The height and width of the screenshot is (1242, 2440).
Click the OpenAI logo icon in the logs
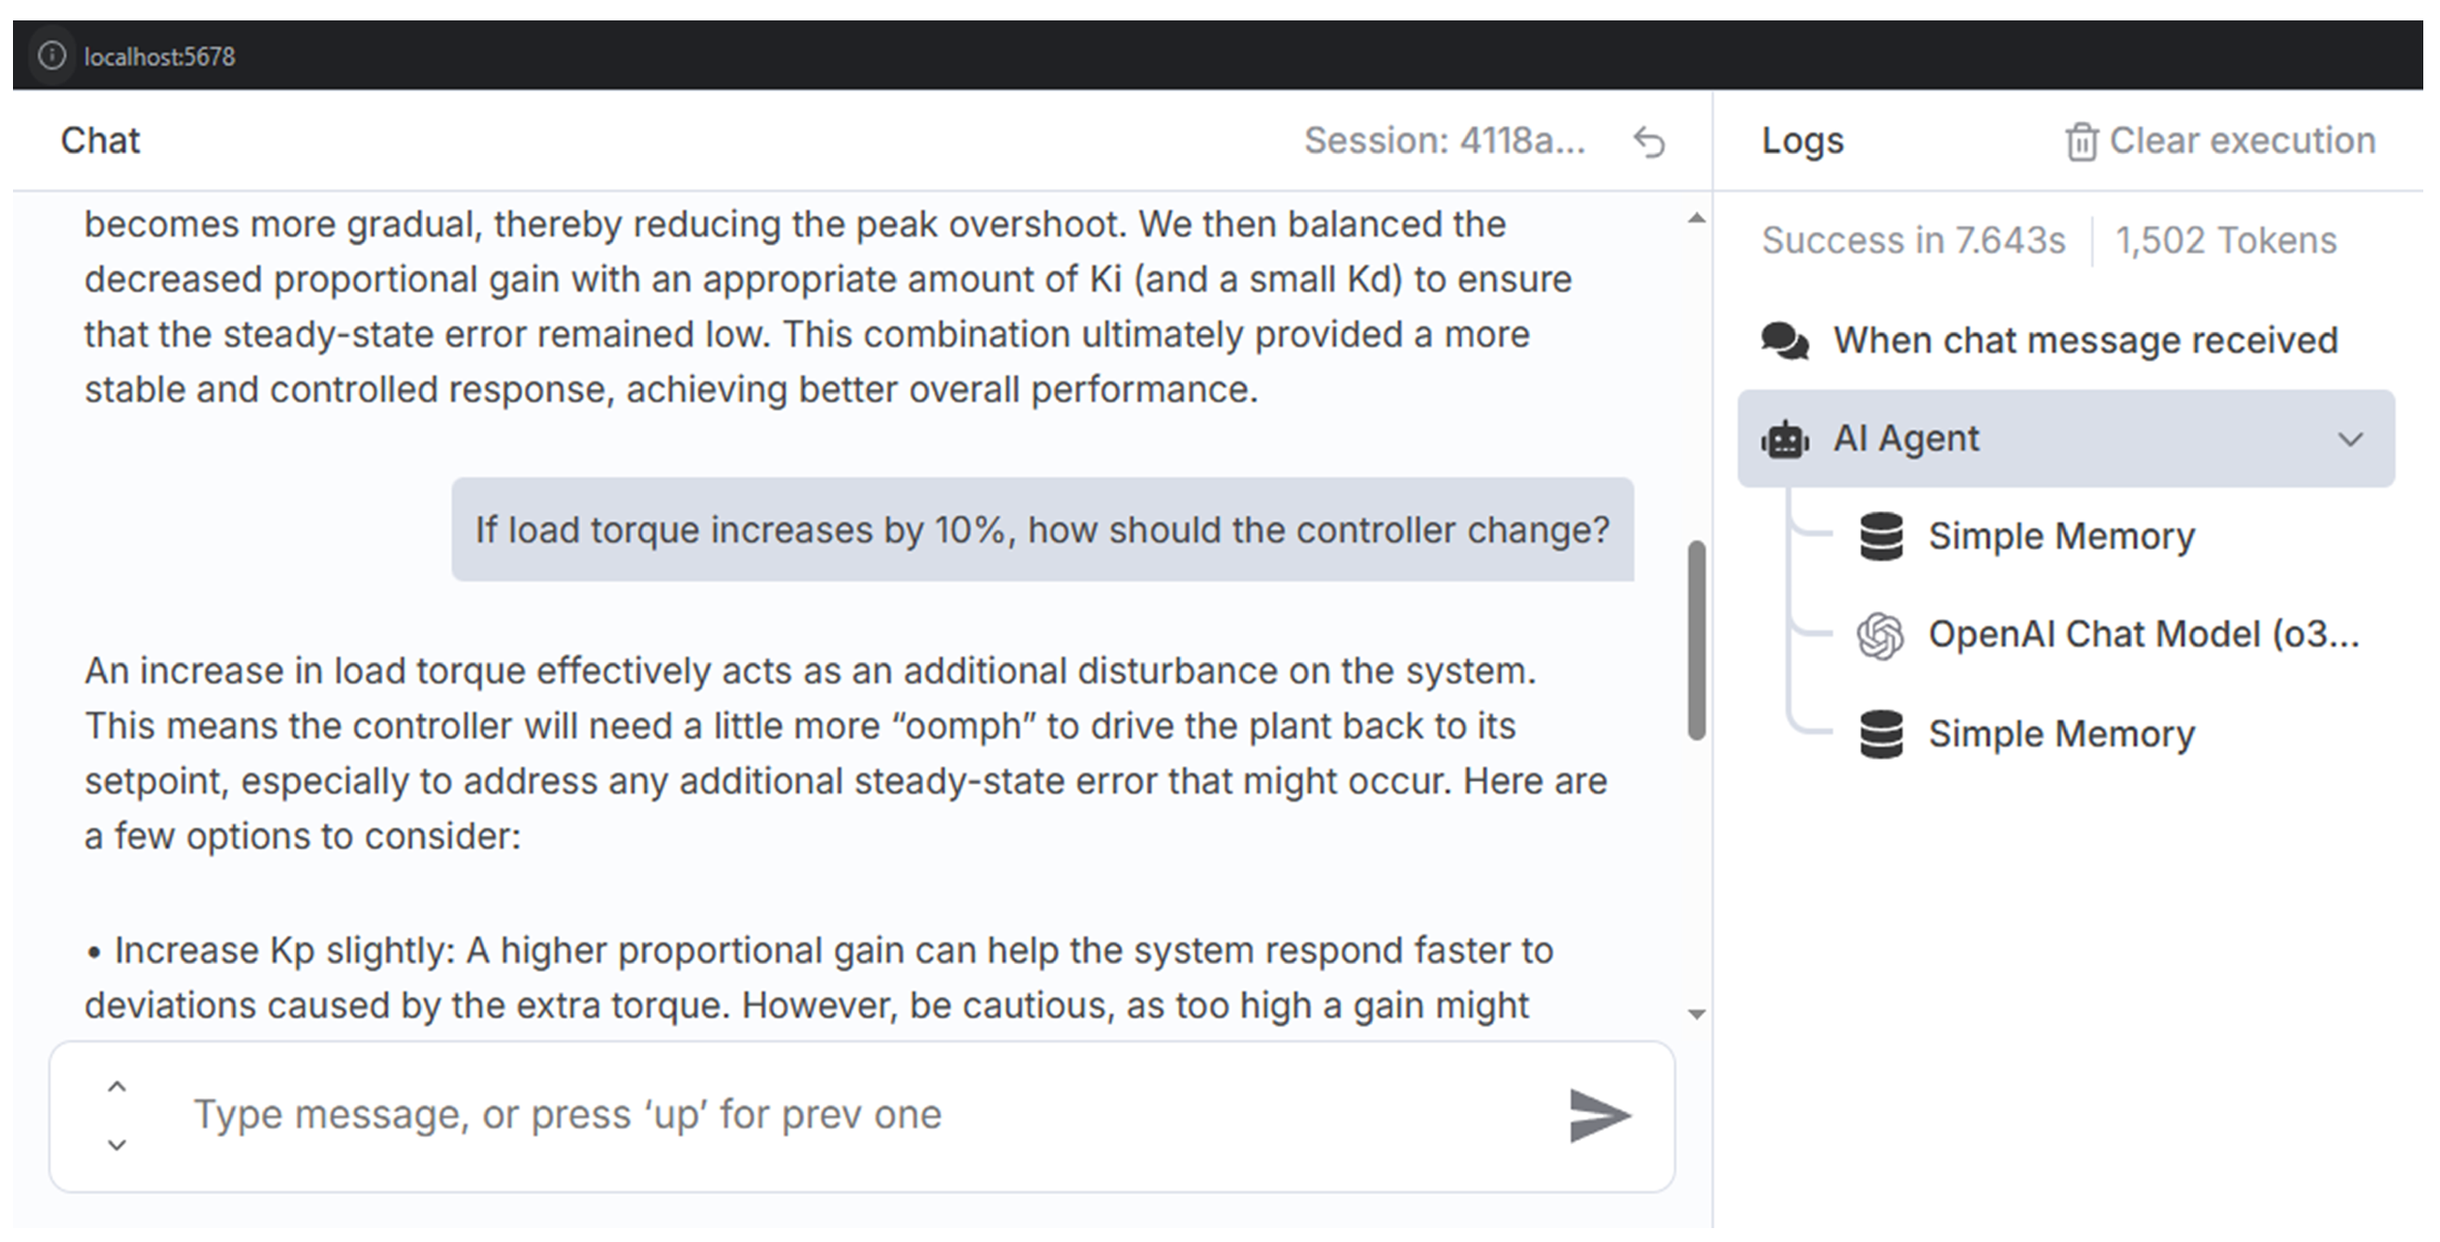pyautogui.click(x=1881, y=635)
